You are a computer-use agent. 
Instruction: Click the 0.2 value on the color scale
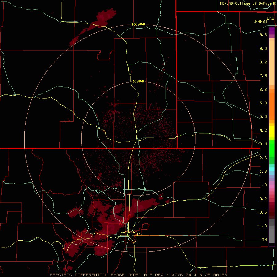263,199
